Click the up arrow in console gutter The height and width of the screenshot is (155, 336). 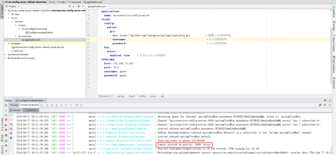click(x=11, y=115)
